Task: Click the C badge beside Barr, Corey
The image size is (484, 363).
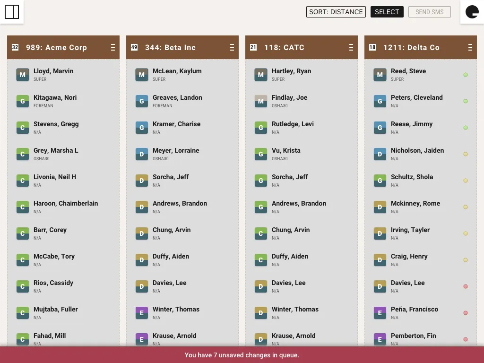Action: (x=23, y=233)
